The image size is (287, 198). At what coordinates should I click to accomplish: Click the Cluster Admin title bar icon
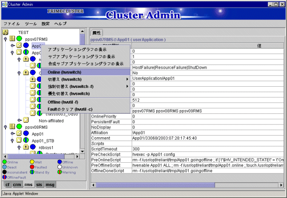(x=4, y=4)
